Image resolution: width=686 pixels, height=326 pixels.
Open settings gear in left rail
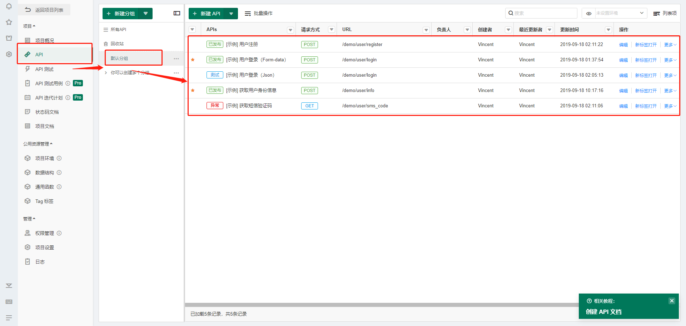pos(9,54)
